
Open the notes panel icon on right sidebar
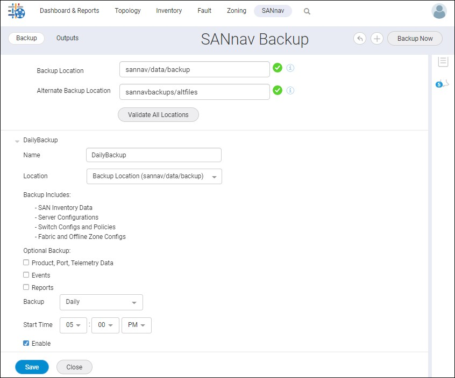(443, 61)
